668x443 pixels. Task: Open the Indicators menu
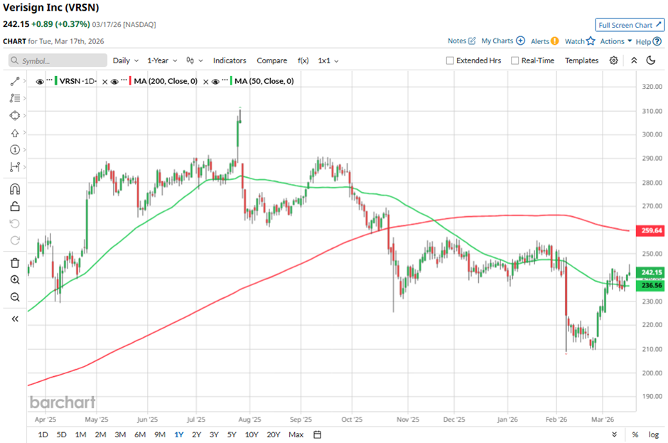(230, 61)
